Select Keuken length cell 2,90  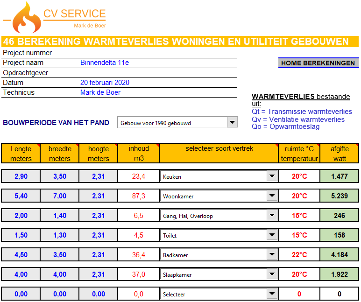[x=21, y=176]
